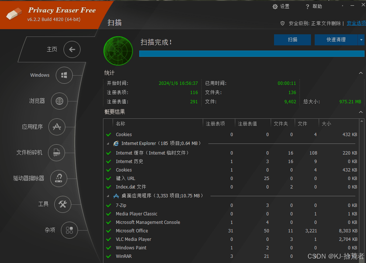Sort by 大小 column header
The height and width of the screenshot is (263, 366).
coord(339,124)
